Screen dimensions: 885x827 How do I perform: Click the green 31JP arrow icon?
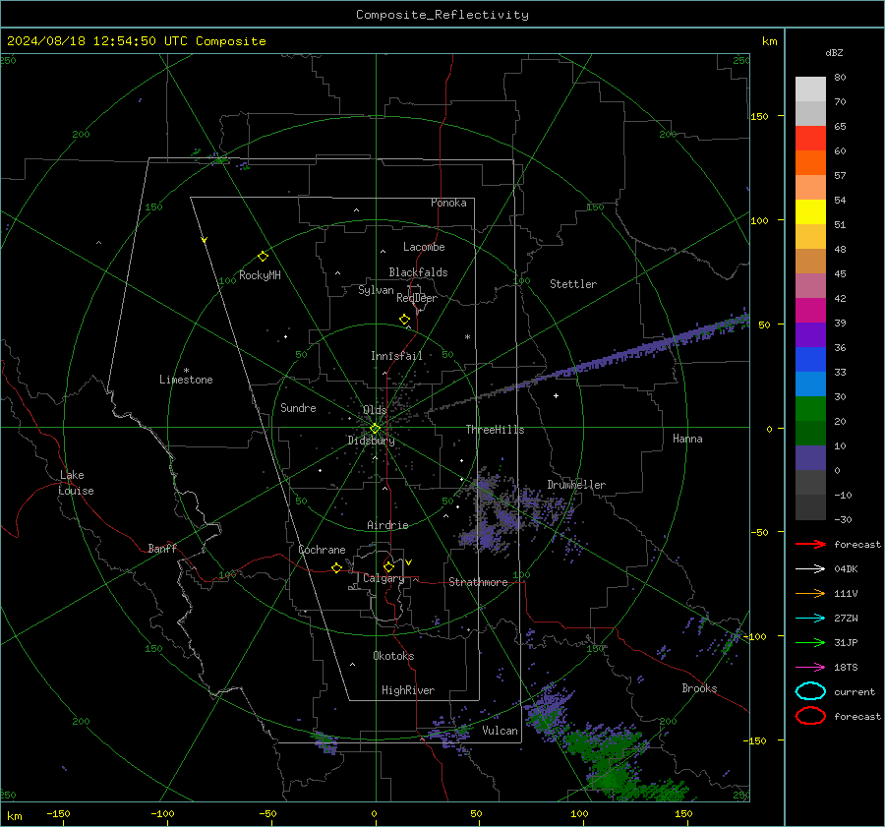pos(810,642)
